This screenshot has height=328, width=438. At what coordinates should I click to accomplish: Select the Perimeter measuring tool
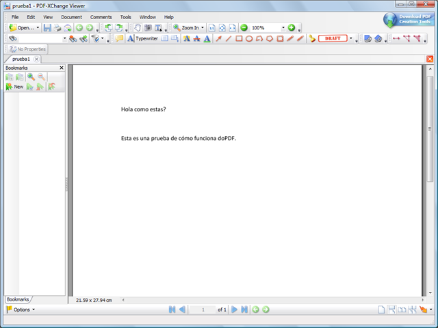click(x=407, y=38)
